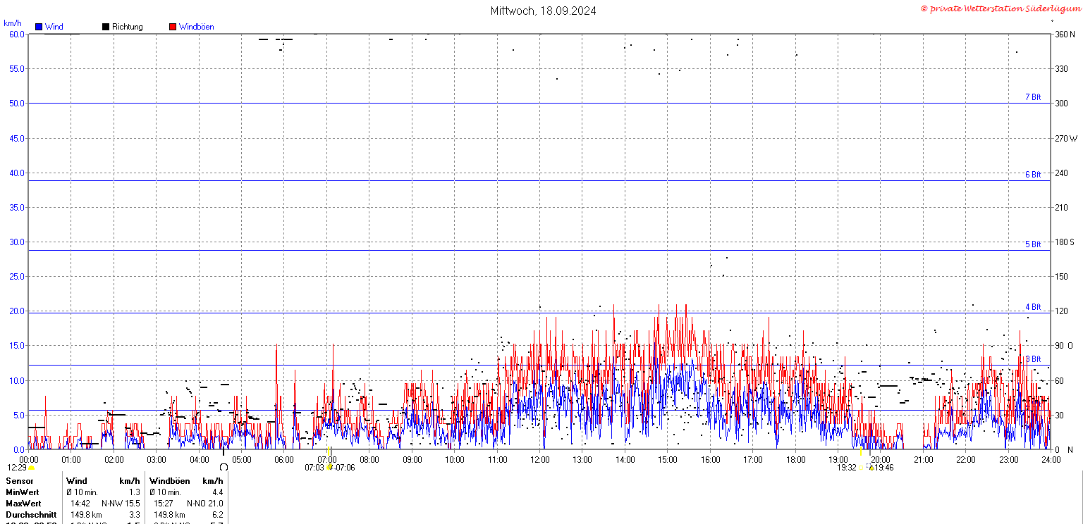Click the yellow half-sun icon beside 12:29
The width and height of the screenshot is (1083, 524).
(31, 468)
